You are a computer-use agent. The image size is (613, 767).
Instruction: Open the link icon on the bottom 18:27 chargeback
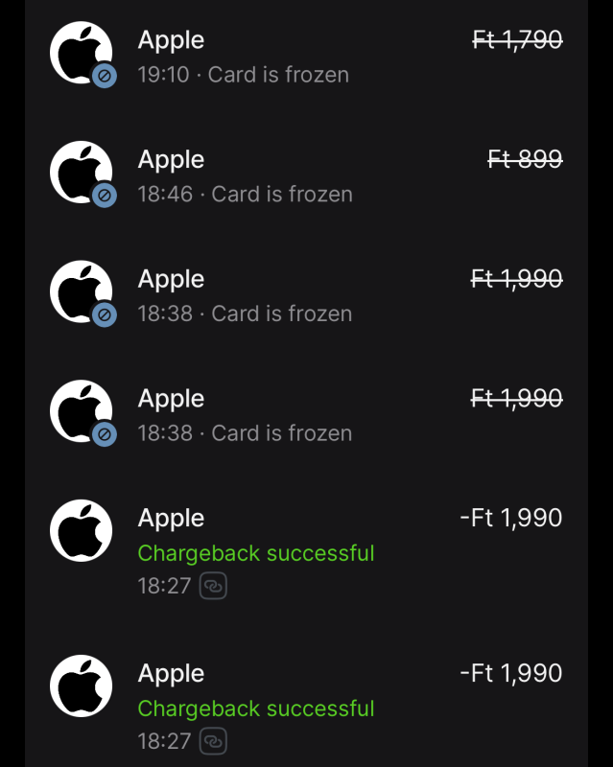(x=213, y=741)
